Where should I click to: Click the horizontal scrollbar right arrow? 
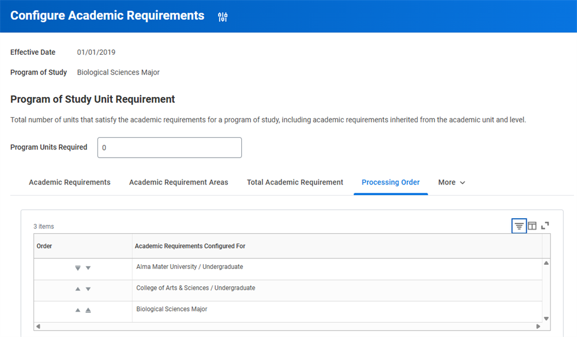(538, 327)
